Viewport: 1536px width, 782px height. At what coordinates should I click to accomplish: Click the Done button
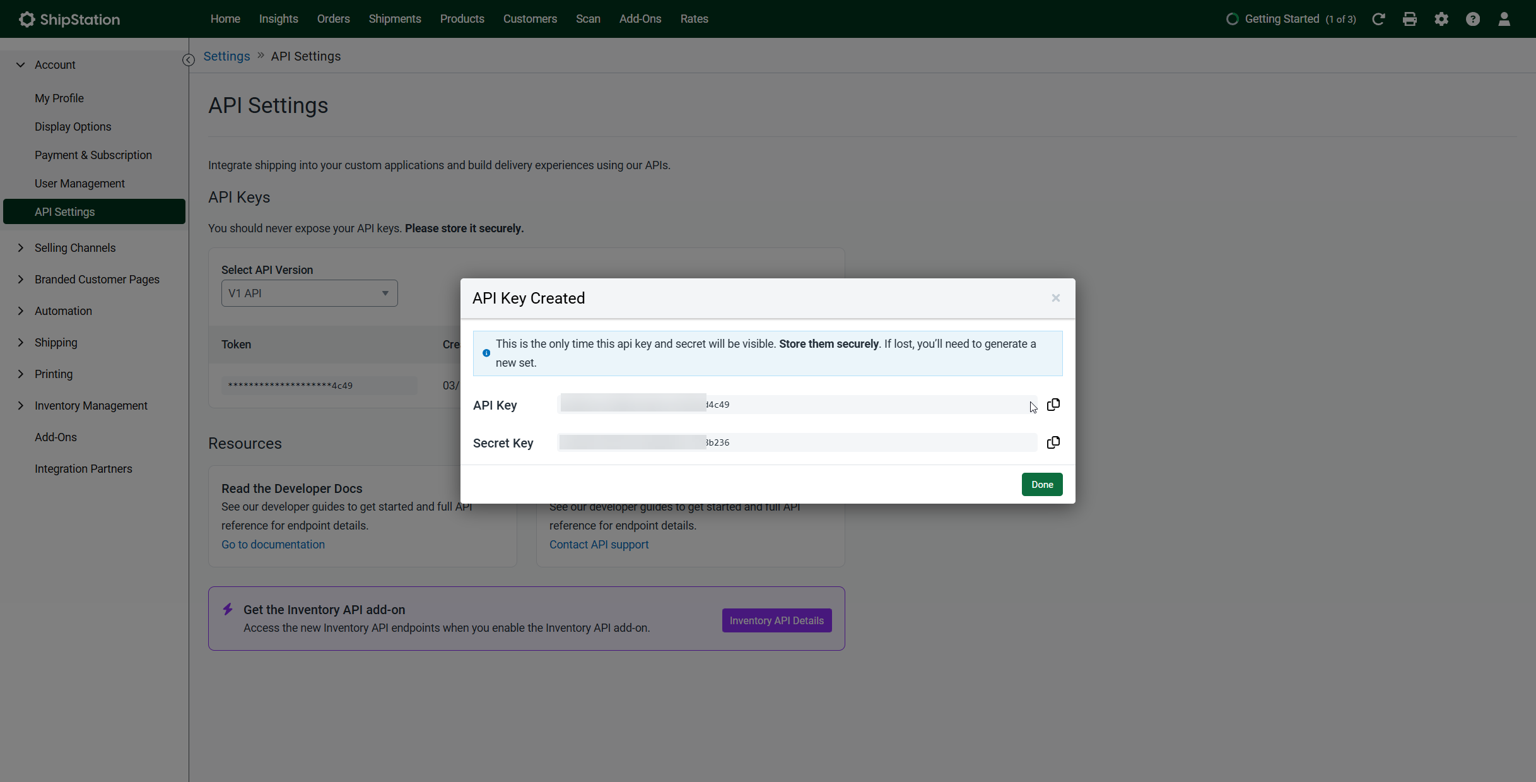[1042, 485]
